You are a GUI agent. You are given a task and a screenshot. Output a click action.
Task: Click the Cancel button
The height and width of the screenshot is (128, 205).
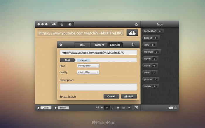111,96
